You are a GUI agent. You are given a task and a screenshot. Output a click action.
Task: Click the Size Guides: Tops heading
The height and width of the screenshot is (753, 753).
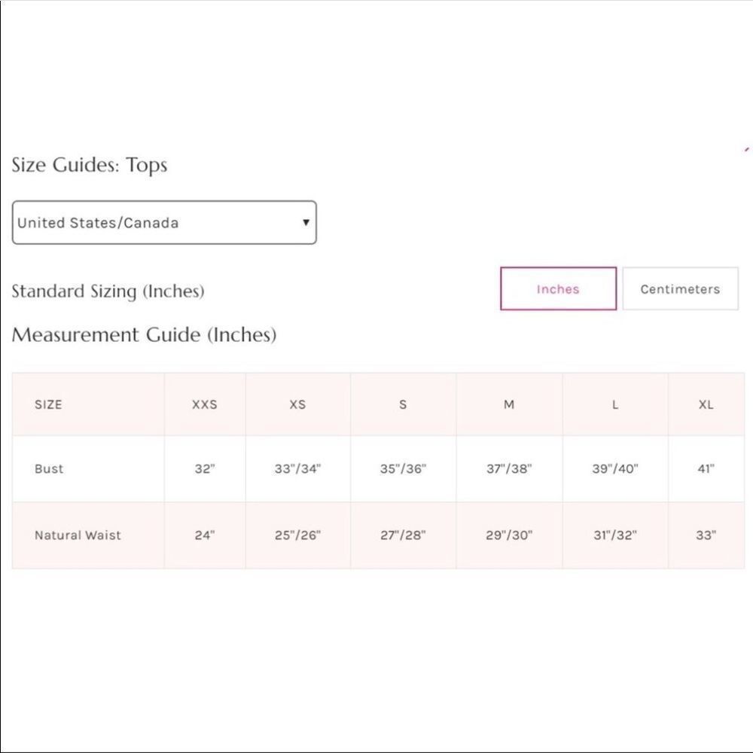coord(90,165)
